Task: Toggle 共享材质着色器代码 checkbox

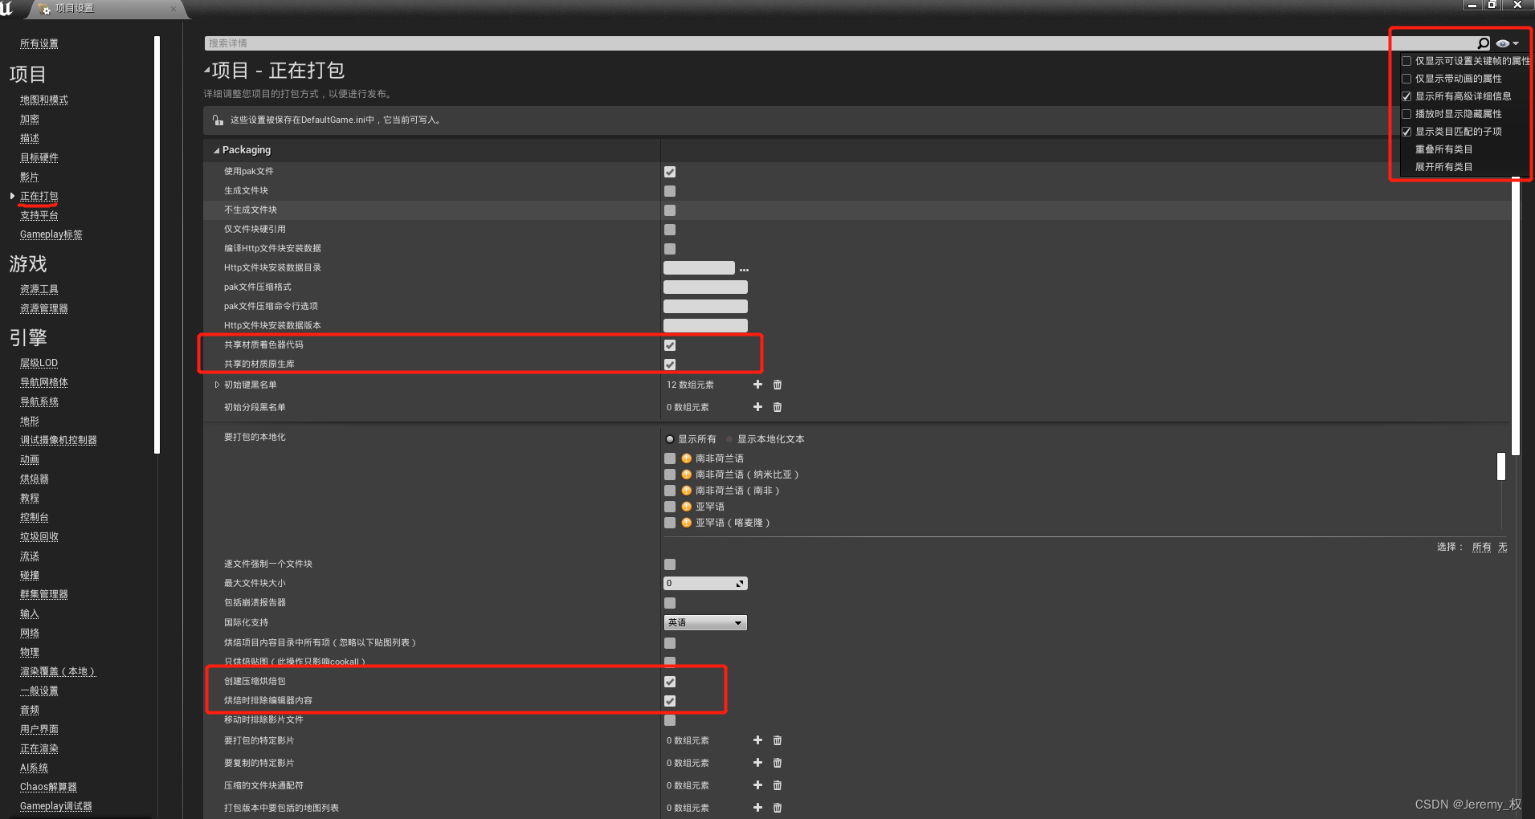Action: coord(670,345)
